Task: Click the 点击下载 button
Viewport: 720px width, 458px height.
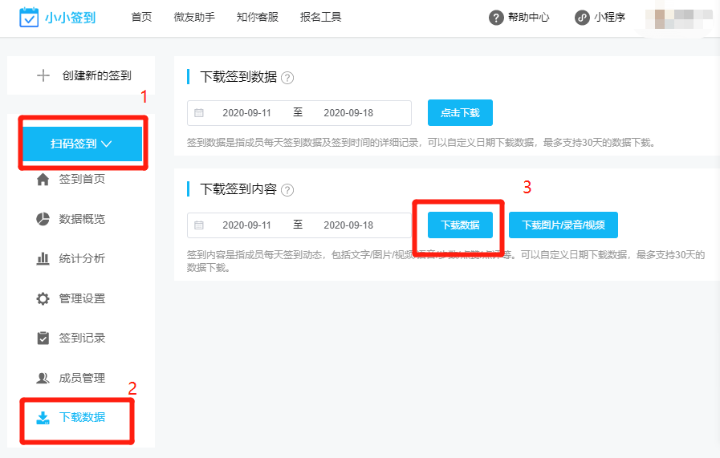Action: point(460,113)
